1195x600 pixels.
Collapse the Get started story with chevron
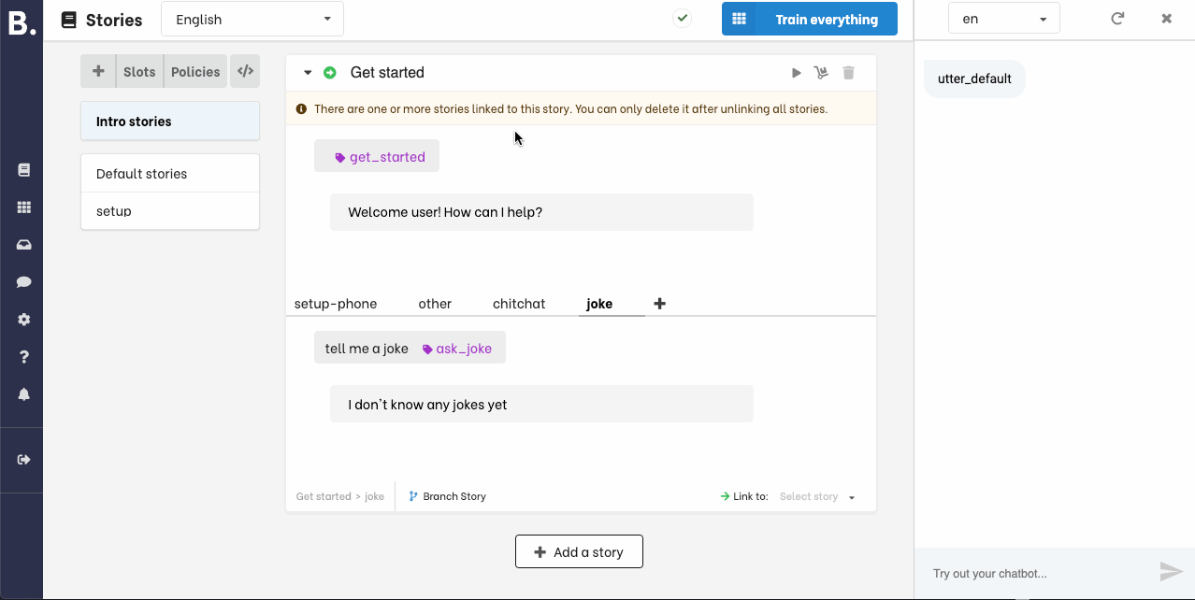click(x=307, y=72)
